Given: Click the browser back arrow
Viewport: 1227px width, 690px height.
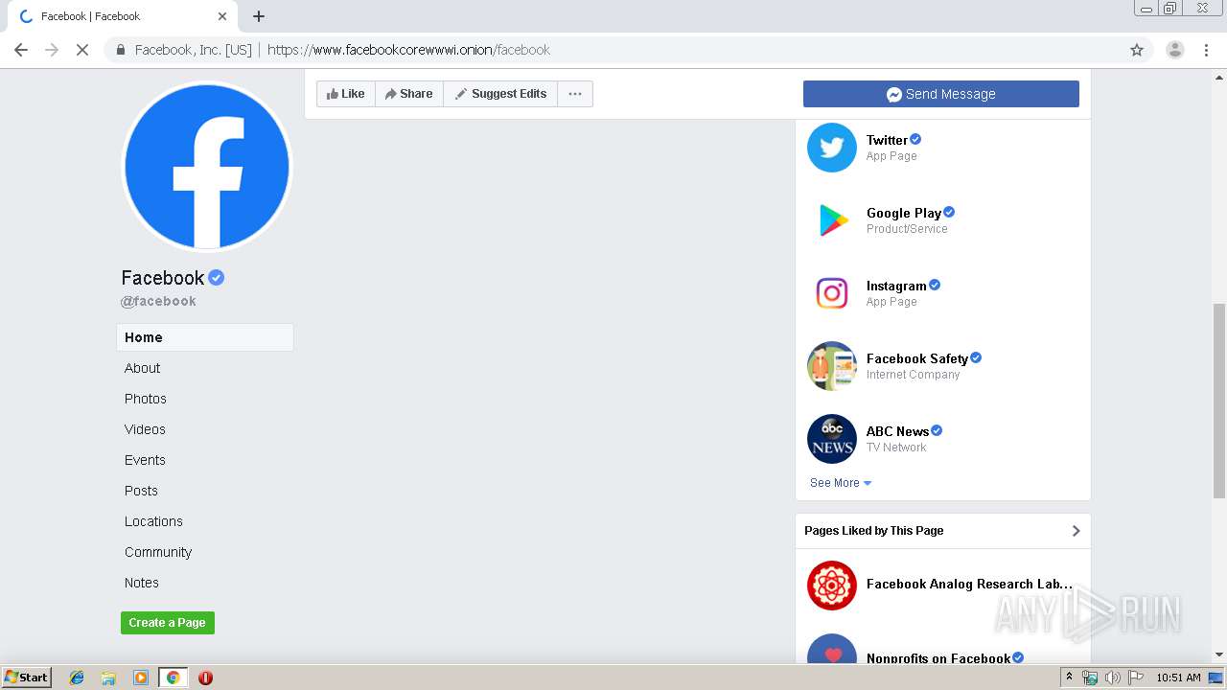Looking at the screenshot, I should tap(21, 50).
